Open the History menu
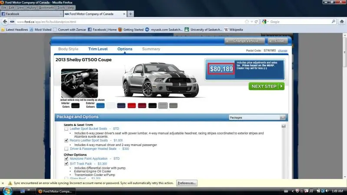 coord(31,7)
